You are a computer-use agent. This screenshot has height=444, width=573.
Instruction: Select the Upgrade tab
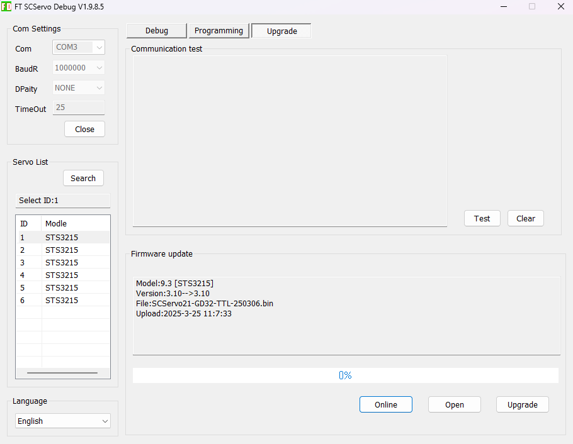click(x=281, y=31)
